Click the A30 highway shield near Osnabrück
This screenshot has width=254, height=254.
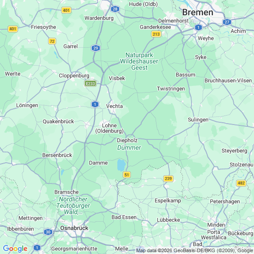pos(48,232)
